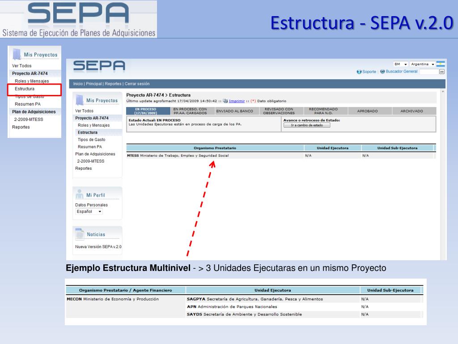
Task: Click the Unidad Sub-Ejecutora header in the MTESS table
Action: click(x=397, y=148)
